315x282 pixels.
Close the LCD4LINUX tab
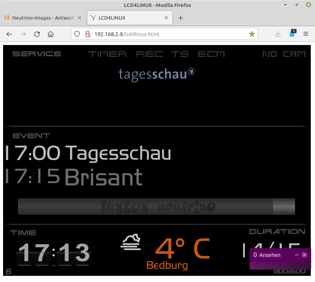[166, 18]
